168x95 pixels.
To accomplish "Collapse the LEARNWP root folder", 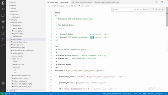I will [x=7, y=6].
